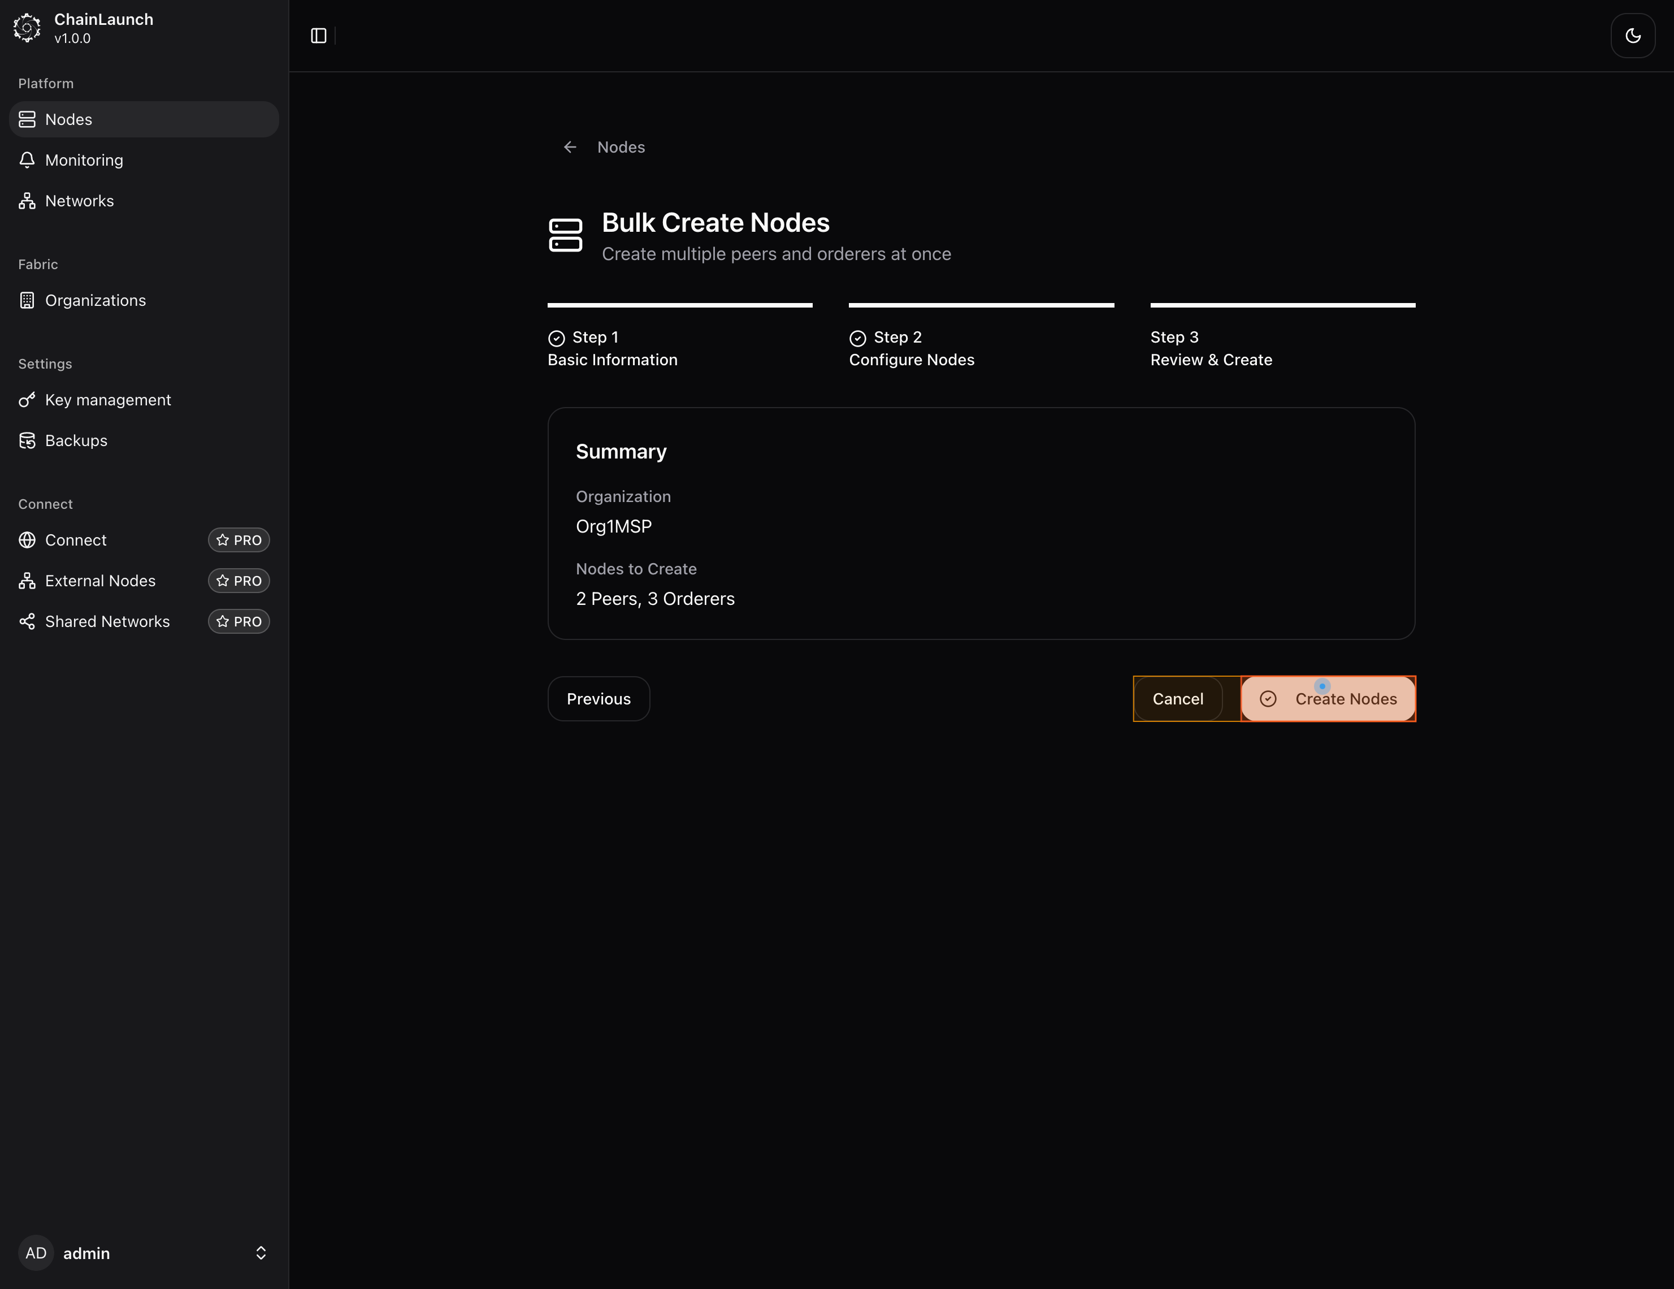Click the AD admin avatar
Viewport: 1674px width, 1289px height.
[36, 1253]
